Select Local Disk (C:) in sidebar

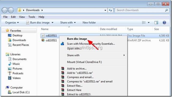point(21,92)
